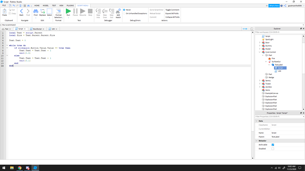
Task: Expand the Tween model in Explorer
Action: [259, 84]
